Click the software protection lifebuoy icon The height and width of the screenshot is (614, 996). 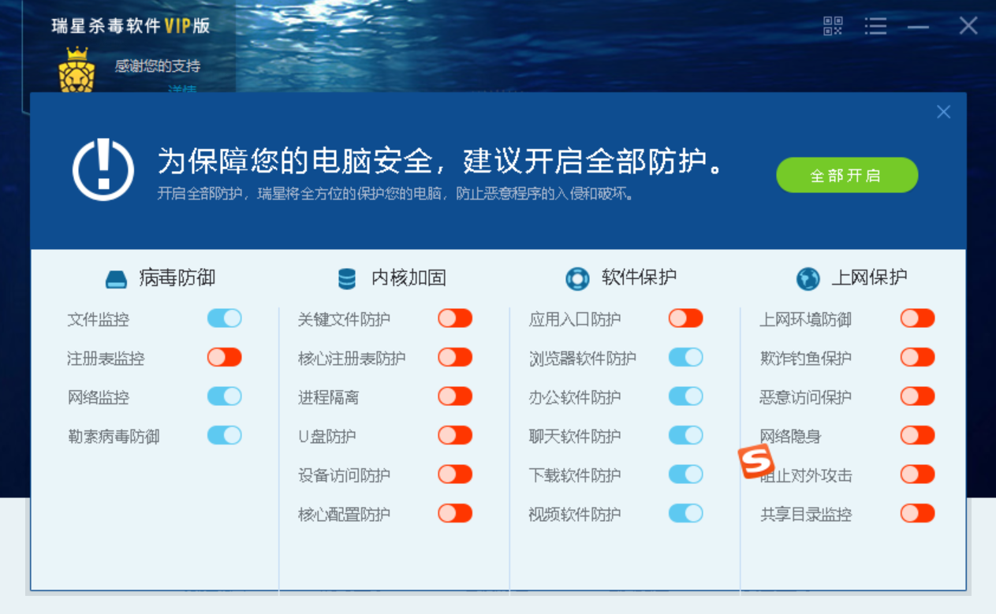577,278
